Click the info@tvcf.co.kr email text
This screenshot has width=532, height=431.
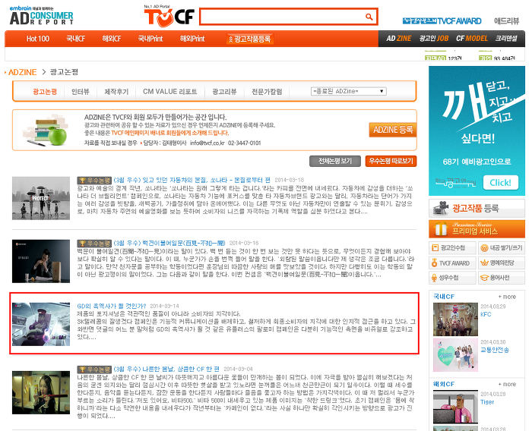pyautogui.click(x=207, y=143)
